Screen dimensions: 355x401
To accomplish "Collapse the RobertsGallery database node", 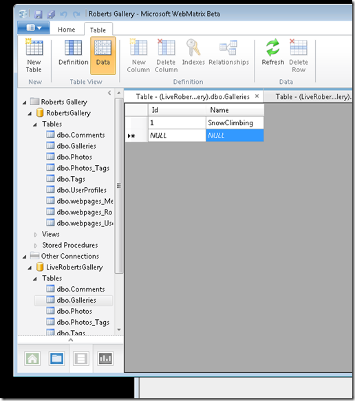I will (30, 113).
